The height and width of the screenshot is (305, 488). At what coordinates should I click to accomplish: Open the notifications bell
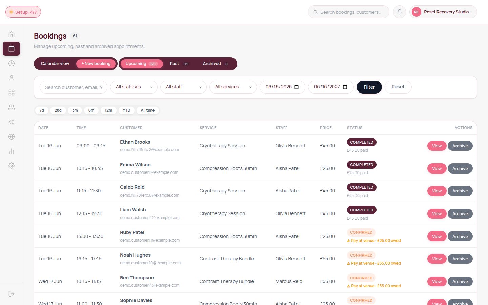(400, 12)
